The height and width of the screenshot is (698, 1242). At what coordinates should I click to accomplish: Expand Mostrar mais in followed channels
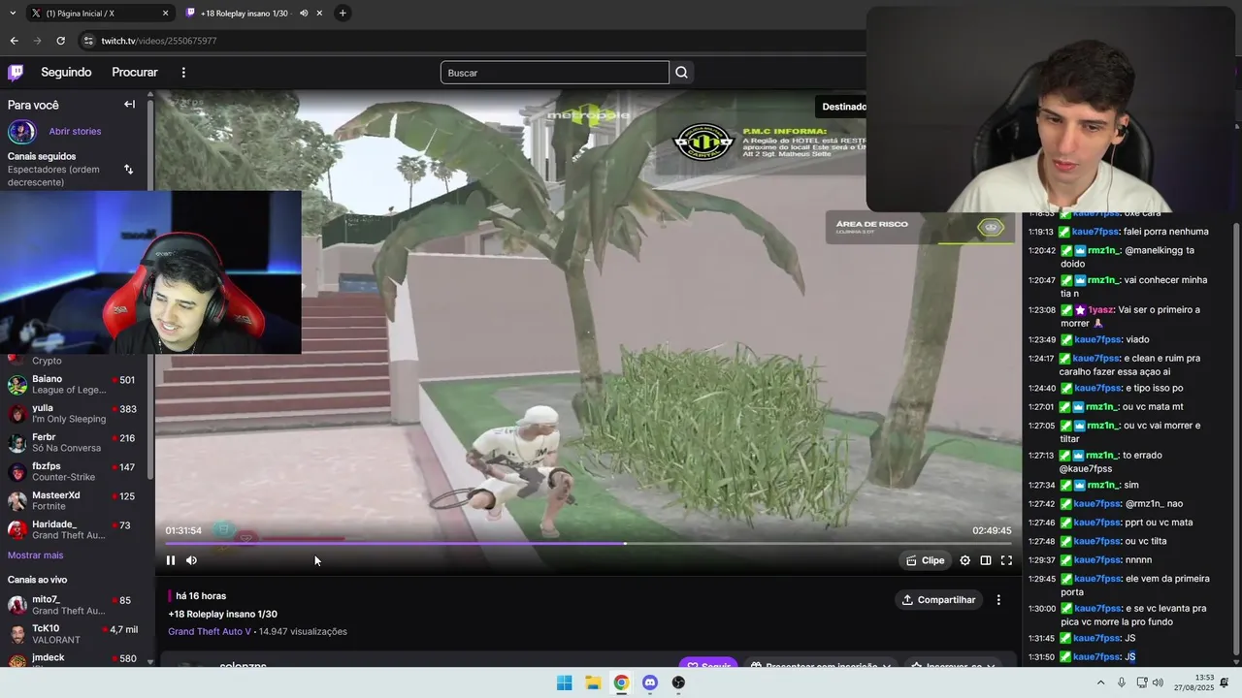point(36,555)
